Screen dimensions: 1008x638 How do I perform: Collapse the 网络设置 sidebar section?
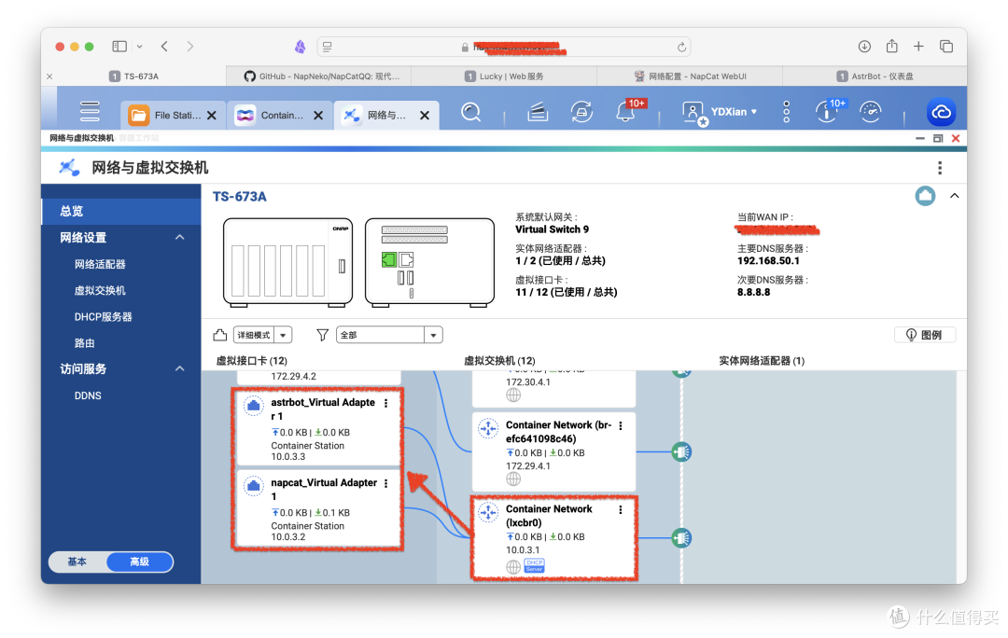(179, 238)
